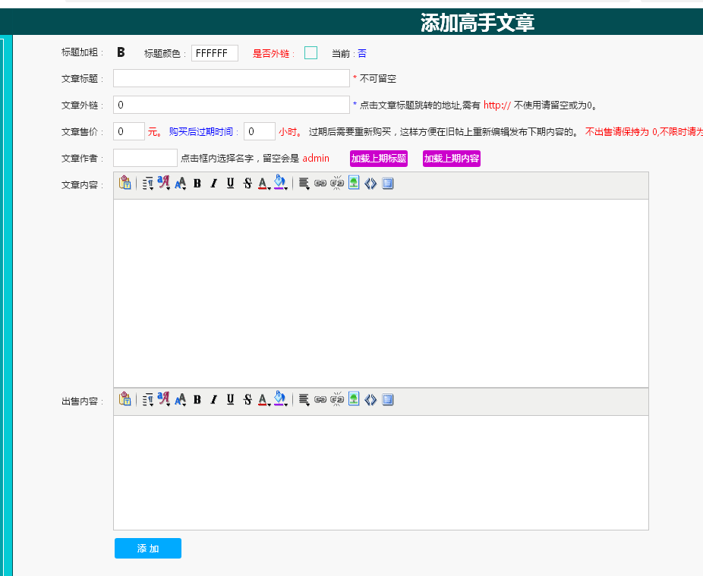Open font size menu in 文章内容 editor

[181, 184]
